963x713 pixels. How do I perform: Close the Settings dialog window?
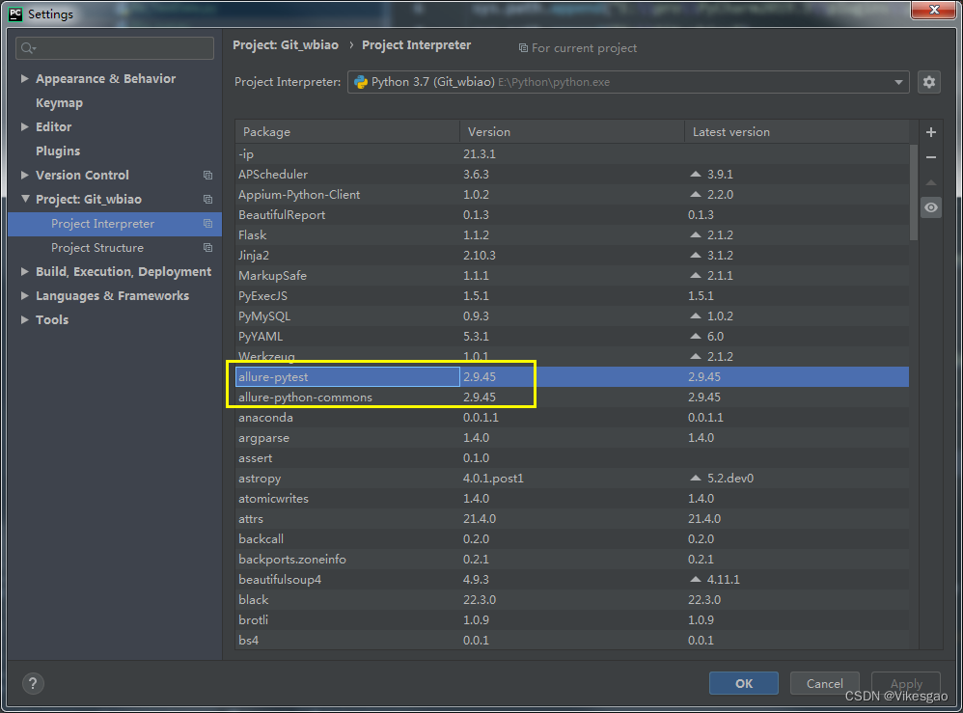point(933,10)
